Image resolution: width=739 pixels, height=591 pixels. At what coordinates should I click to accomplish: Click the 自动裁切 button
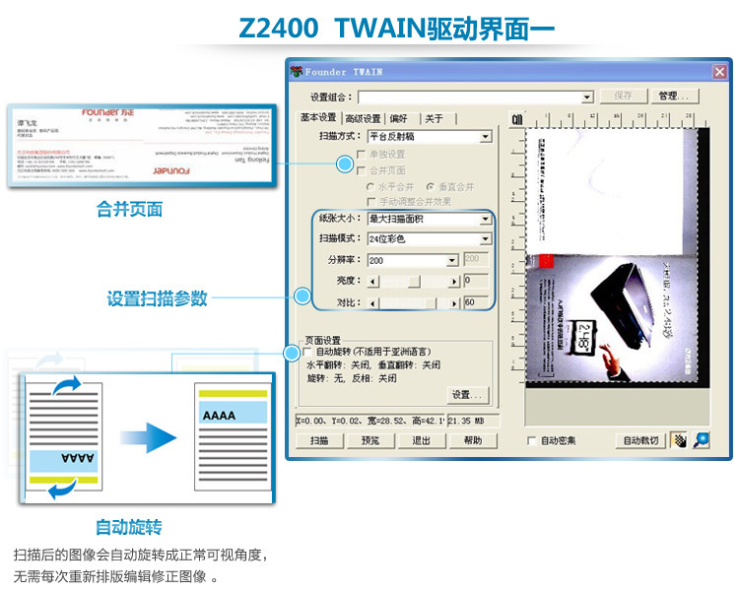pos(640,440)
